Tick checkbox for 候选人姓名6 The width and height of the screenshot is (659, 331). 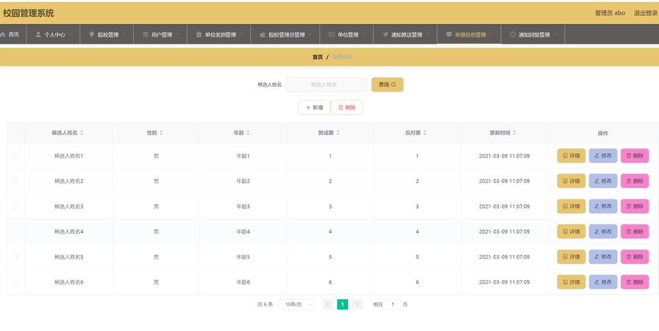pos(16,282)
